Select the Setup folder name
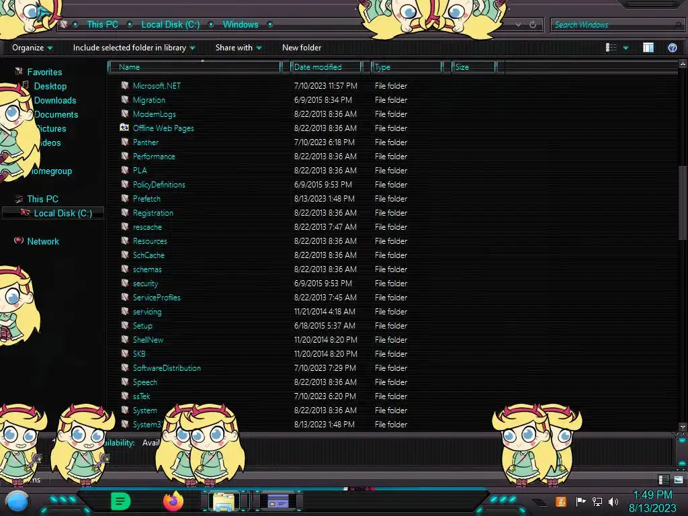The width and height of the screenshot is (688, 516). click(142, 326)
